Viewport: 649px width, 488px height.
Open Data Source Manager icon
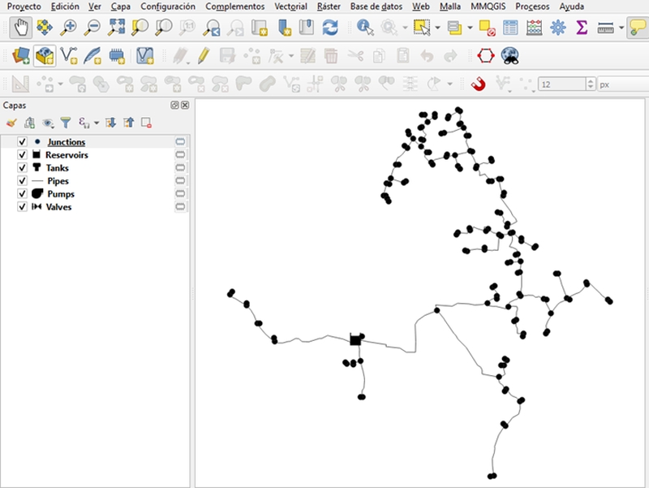click(x=21, y=55)
